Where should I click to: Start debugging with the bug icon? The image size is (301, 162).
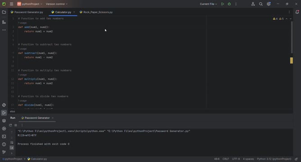229,4
